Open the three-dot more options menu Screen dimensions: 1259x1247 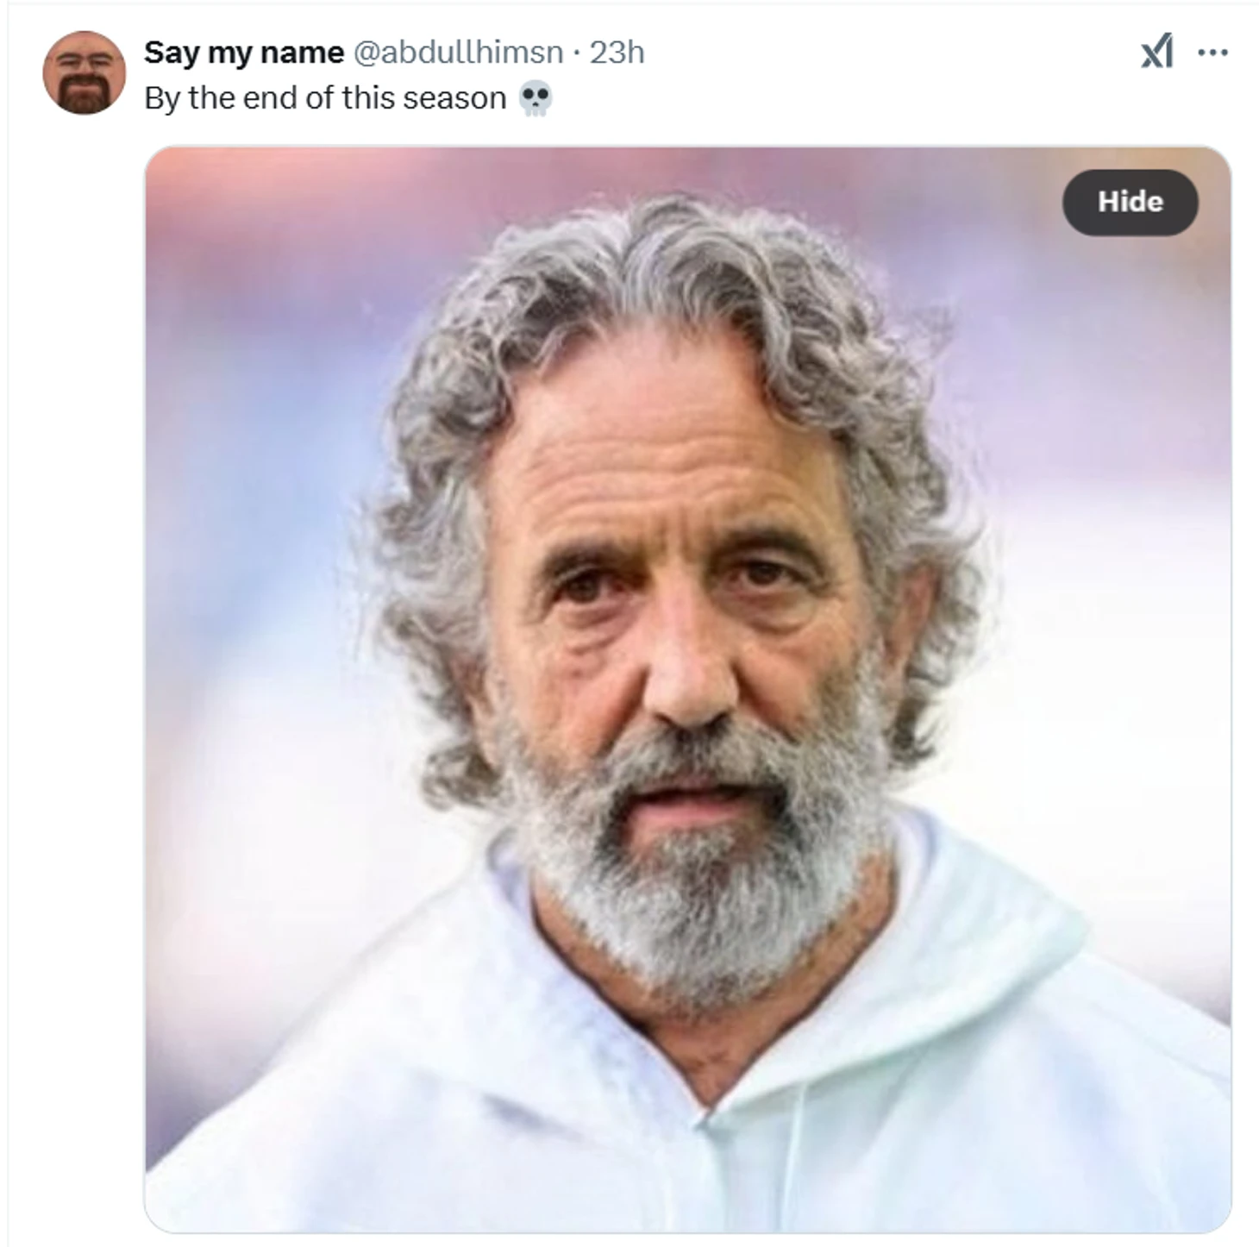point(1212,53)
